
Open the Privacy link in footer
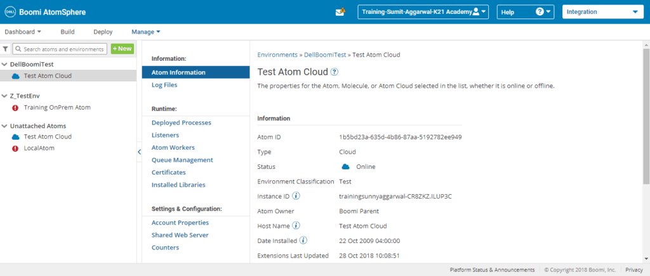(634, 270)
